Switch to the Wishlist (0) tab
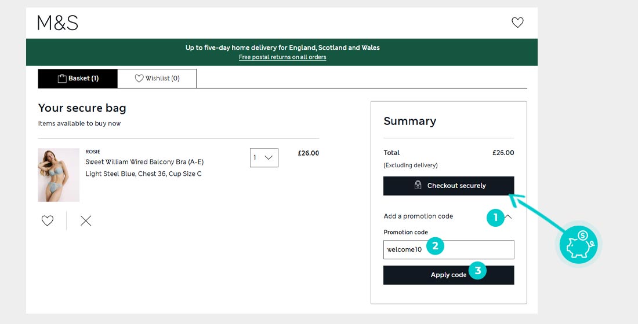Viewport: 638px width, 324px height. click(157, 79)
